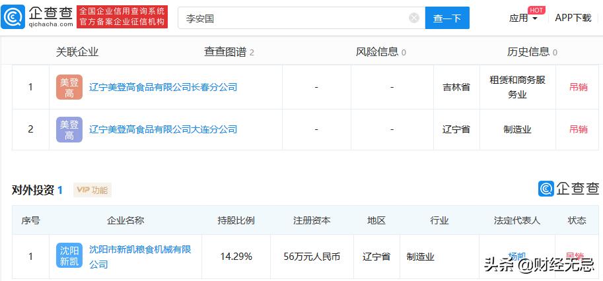Open the Qichacha logo homepage
The width and height of the screenshot is (603, 281).
pos(37,17)
